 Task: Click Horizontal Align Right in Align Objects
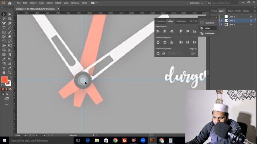click(x=171, y=31)
